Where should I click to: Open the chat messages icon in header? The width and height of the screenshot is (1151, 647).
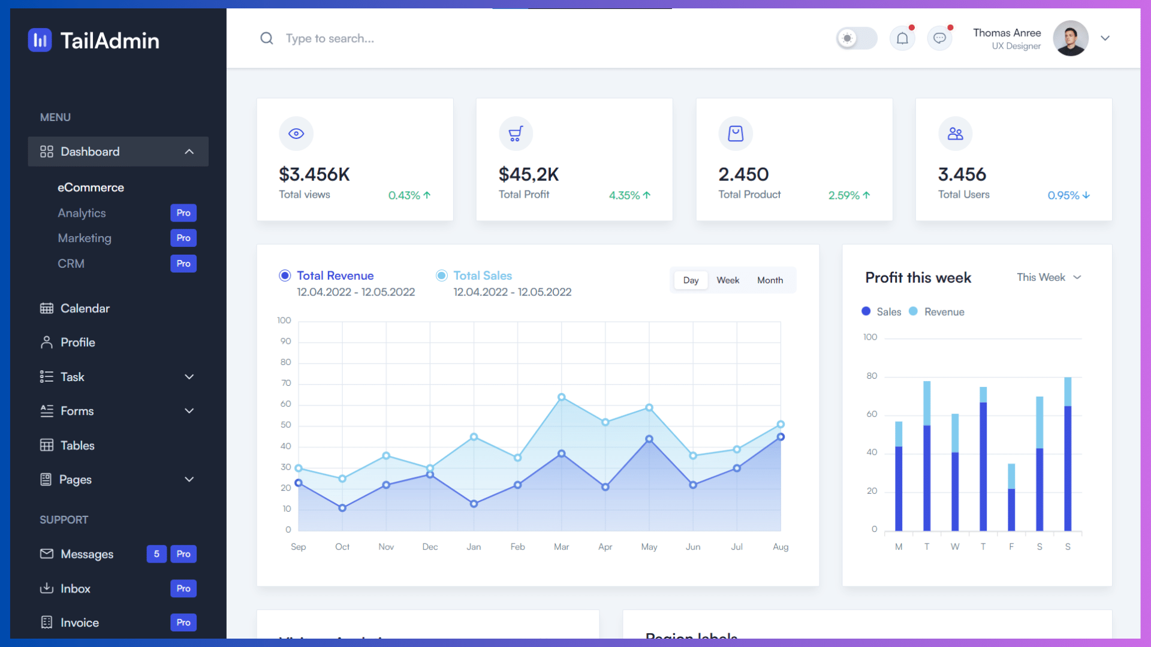click(939, 38)
